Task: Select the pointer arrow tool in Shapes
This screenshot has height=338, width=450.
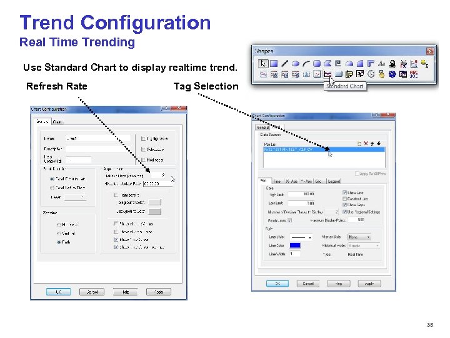Action: pyautogui.click(x=263, y=63)
